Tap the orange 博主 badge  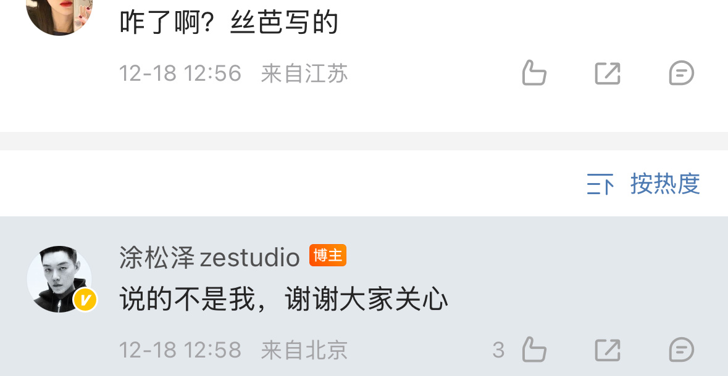tap(328, 255)
